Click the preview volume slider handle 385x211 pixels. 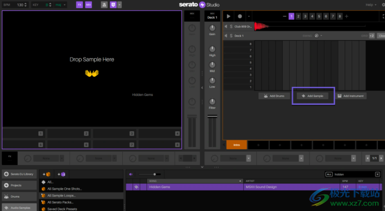click(155, 174)
